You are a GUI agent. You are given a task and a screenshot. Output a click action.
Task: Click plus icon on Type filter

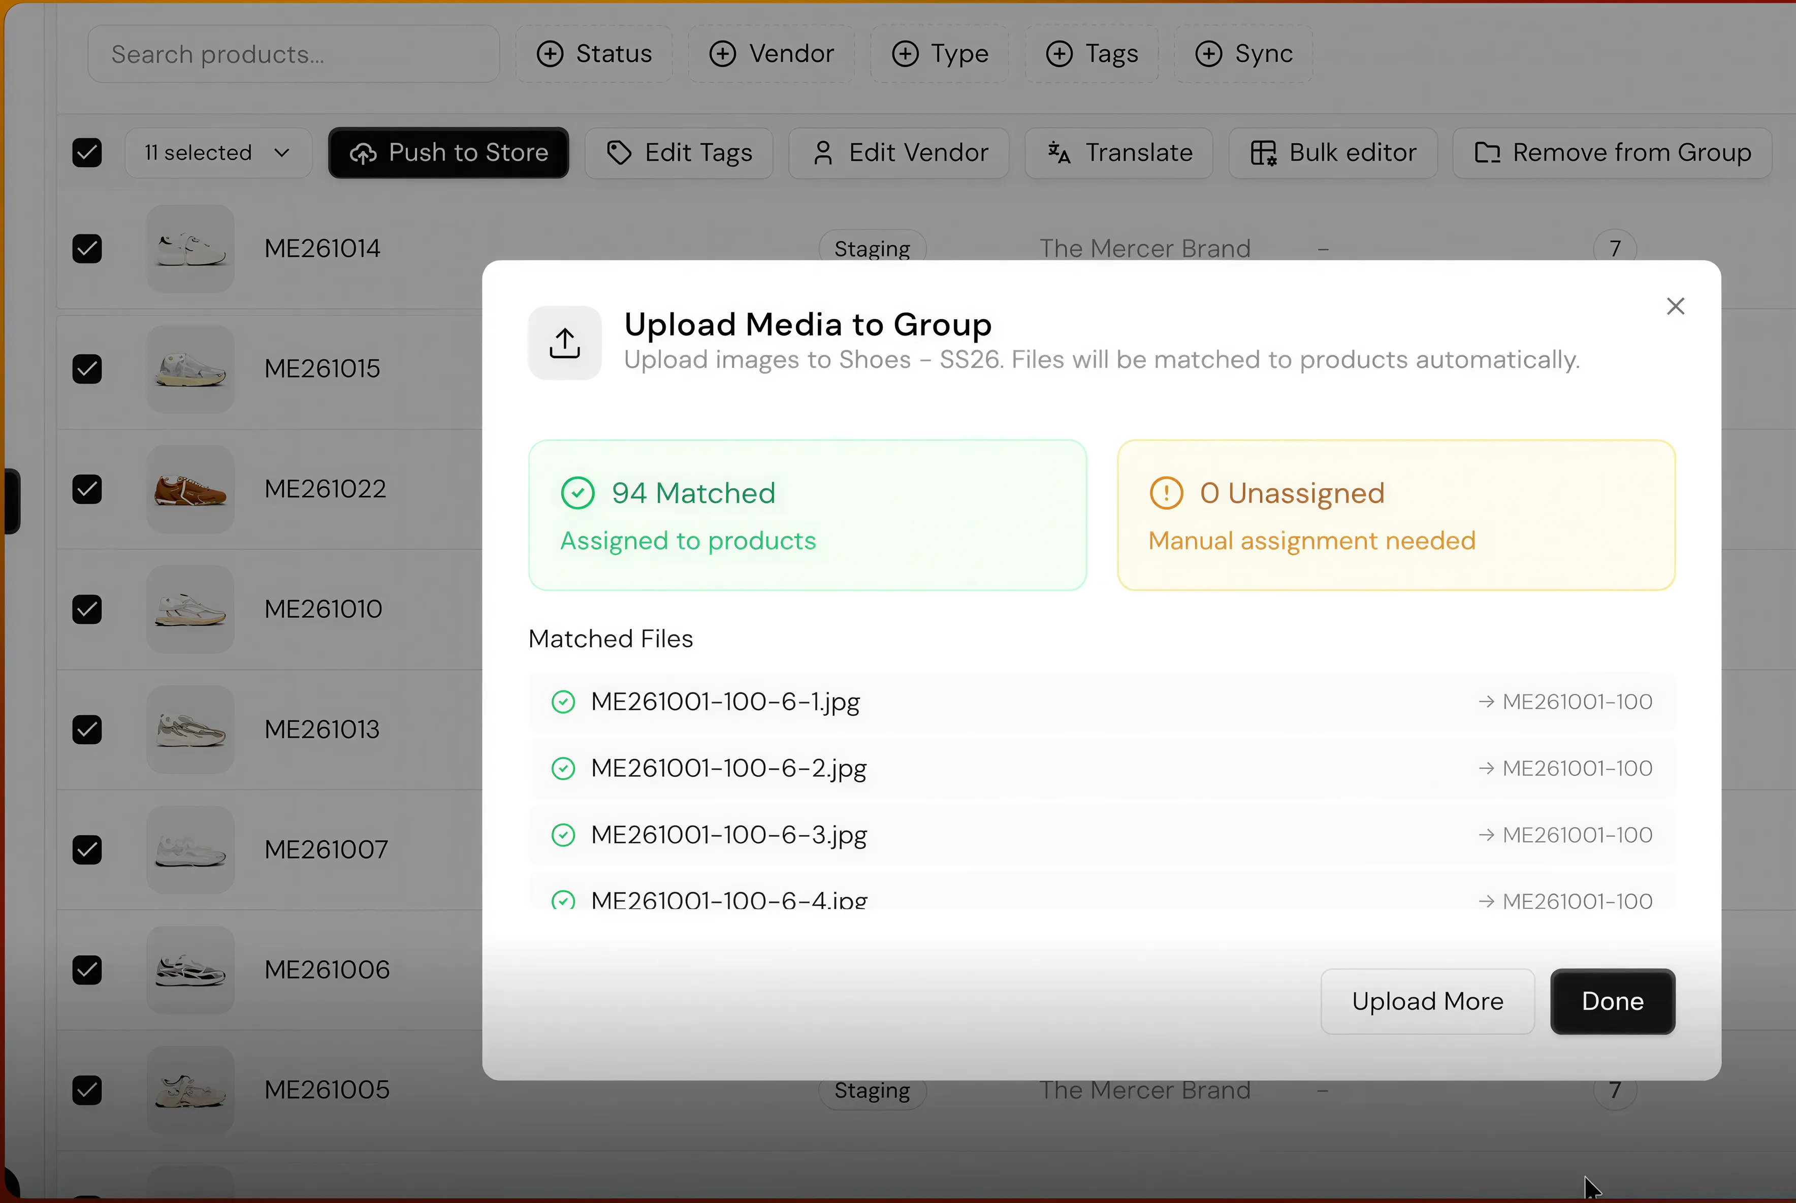905,54
